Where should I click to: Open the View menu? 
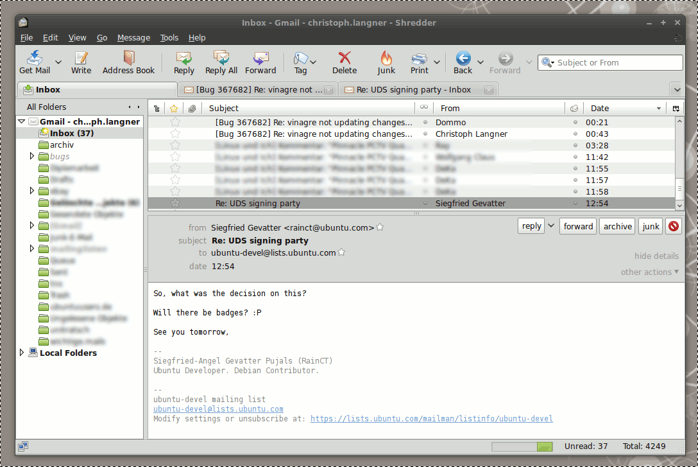point(77,38)
